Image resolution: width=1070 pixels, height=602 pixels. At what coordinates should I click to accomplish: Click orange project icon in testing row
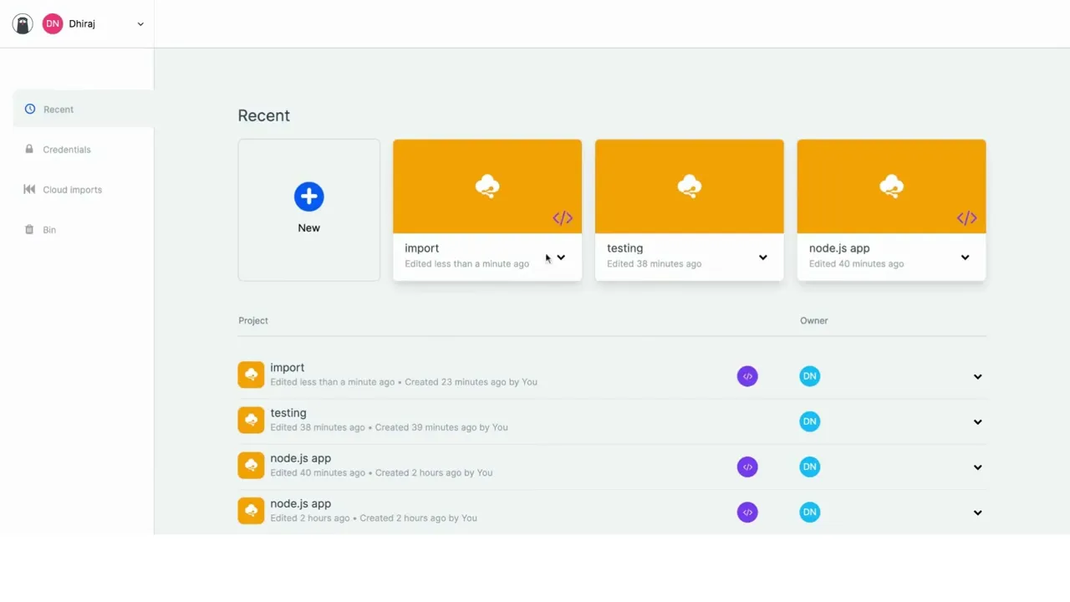pos(251,420)
